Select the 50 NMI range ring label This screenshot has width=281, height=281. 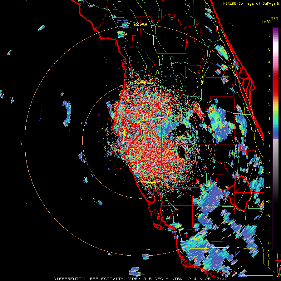pyautogui.click(x=140, y=83)
